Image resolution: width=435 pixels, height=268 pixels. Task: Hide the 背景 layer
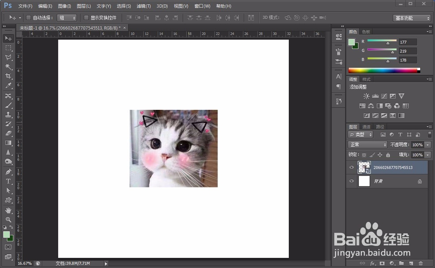[351, 181]
